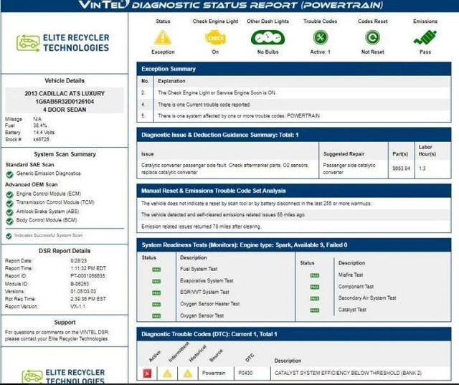Image resolution: width=459 pixels, height=385 pixels.
Task: Click the Codes Reset status text Not Reset
Action: pos(372,52)
